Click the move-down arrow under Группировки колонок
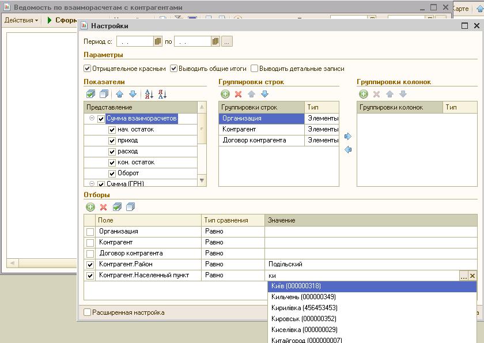 pos(403,94)
